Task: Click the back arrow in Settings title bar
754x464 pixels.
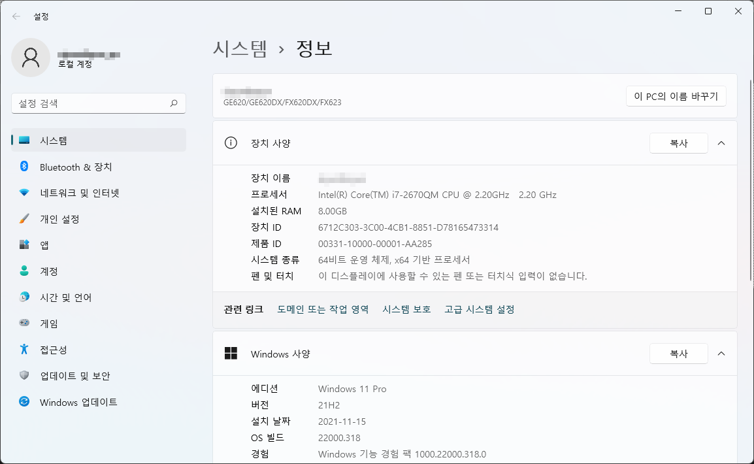Action: click(x=16, y=16)
